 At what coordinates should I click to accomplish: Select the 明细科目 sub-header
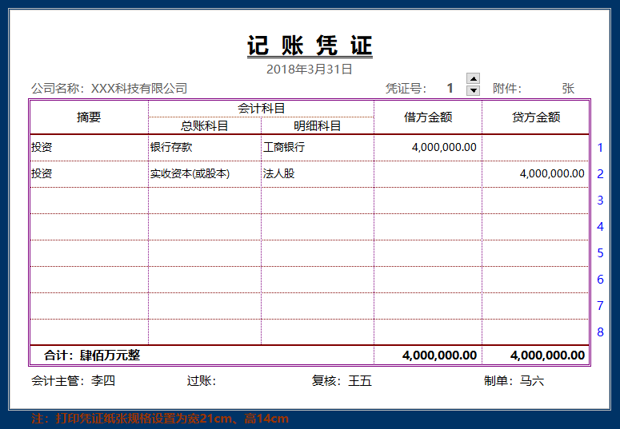tap(317, 125)
